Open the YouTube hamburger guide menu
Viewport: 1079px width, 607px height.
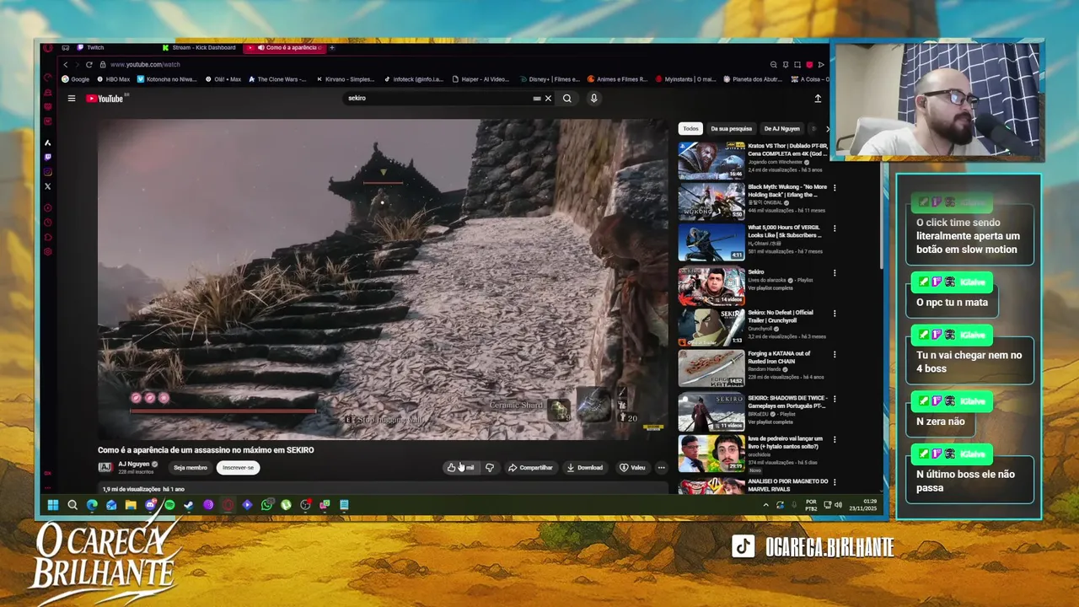[72, 99]
